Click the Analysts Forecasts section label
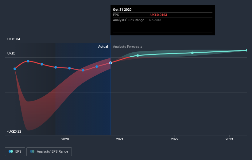Image resolution: width=252 pixels, height=160 pixels. 128,46
